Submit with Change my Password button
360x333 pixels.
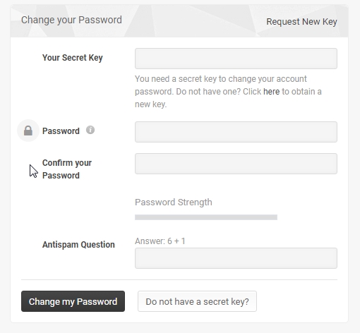click(x=73, y=301)
